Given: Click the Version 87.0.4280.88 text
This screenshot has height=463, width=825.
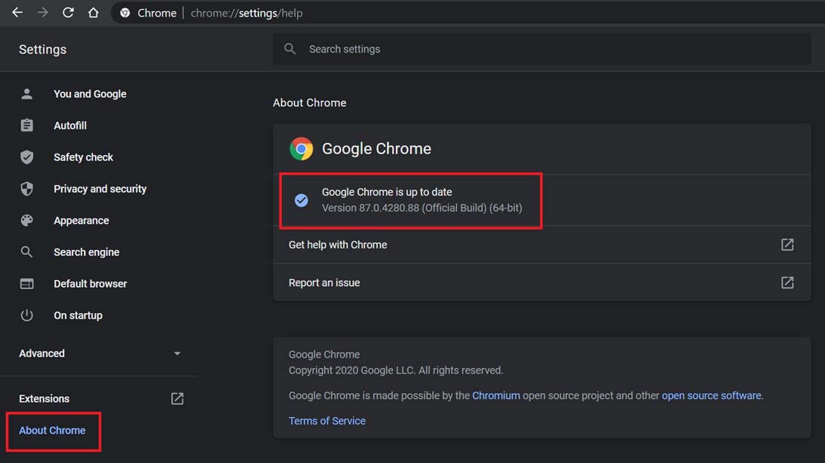Looking at the screenshot, I should click(422, 208).
